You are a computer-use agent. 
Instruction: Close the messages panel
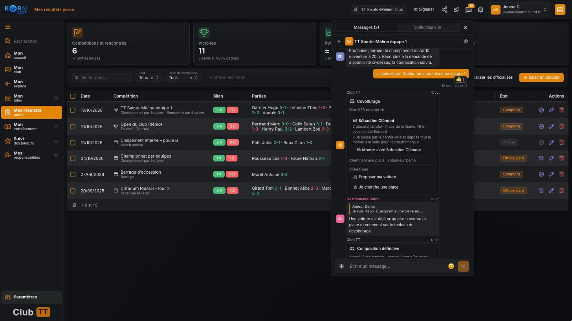pos(466,27)
